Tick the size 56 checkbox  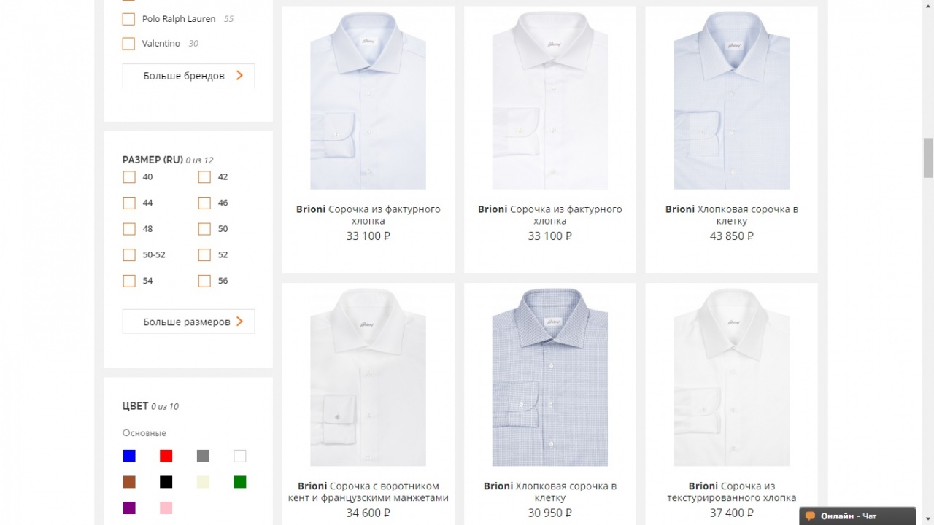[204, 281]
